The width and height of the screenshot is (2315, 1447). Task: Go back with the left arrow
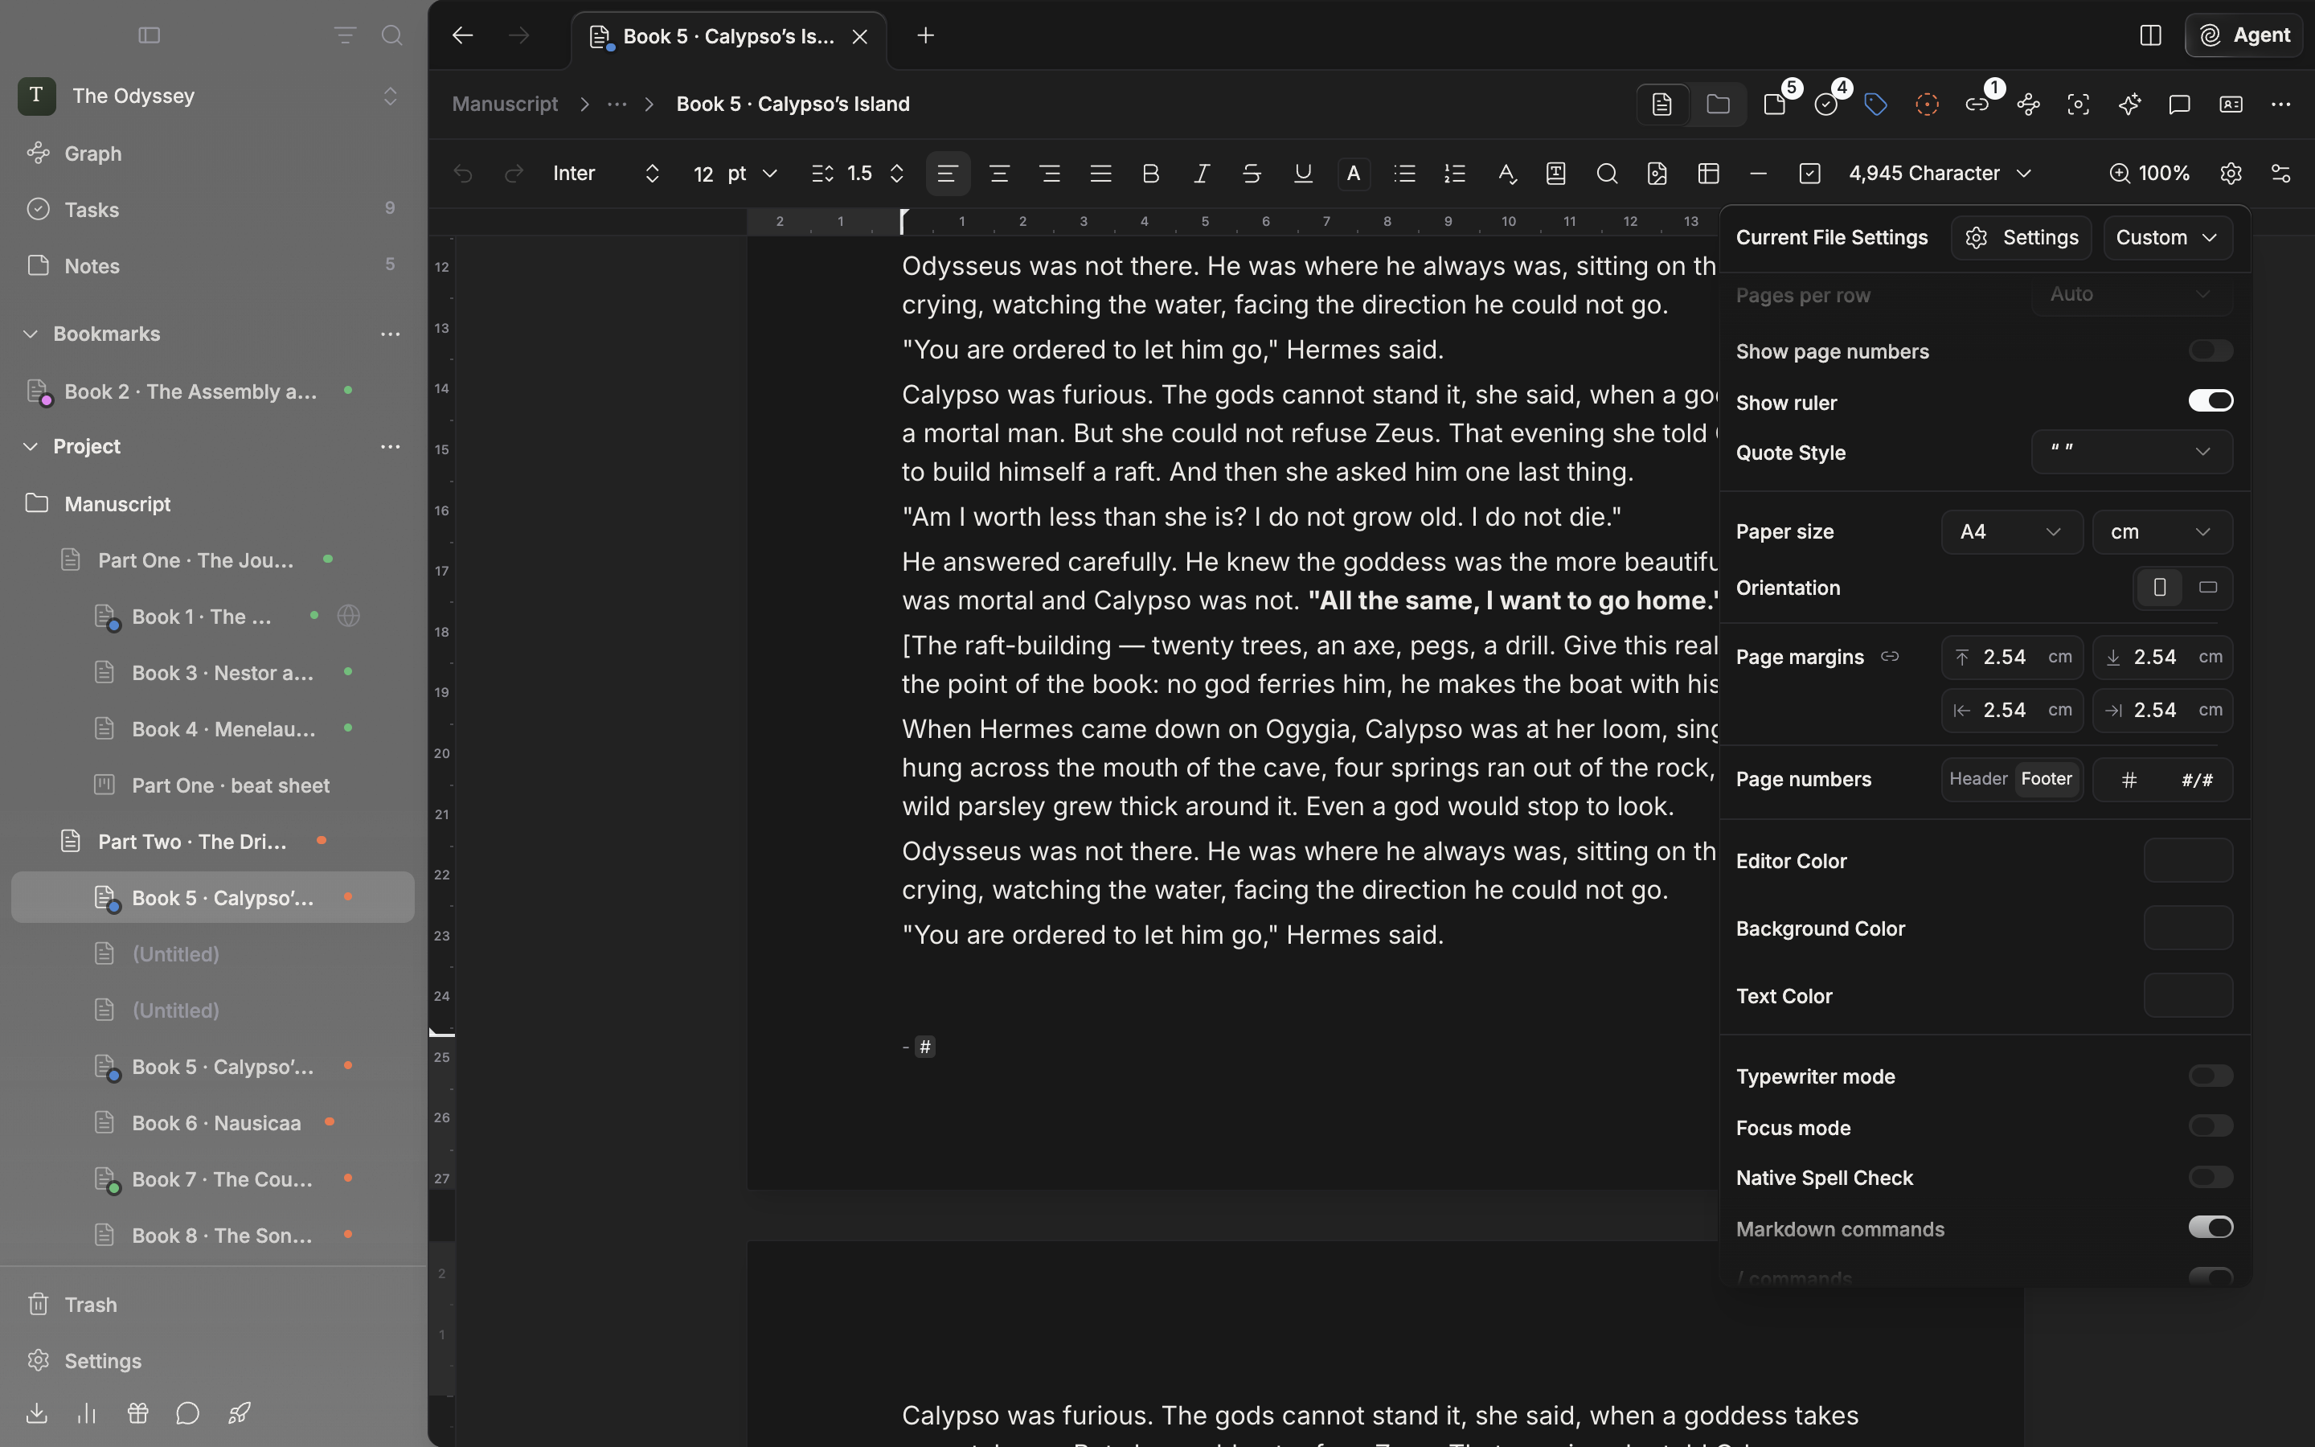463,35
